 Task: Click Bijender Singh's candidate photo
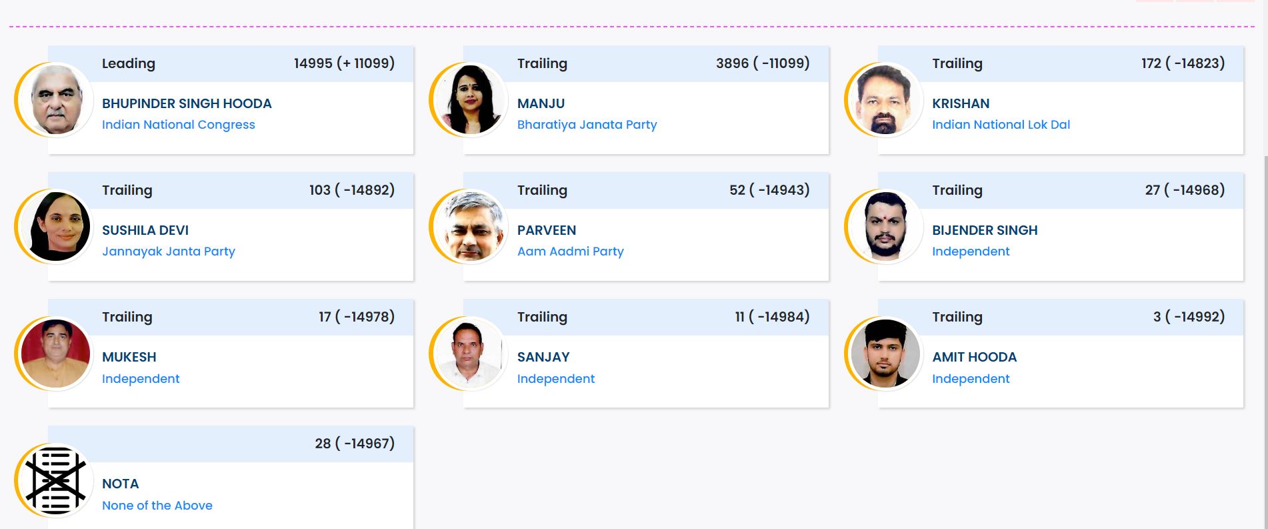point(885,227)
